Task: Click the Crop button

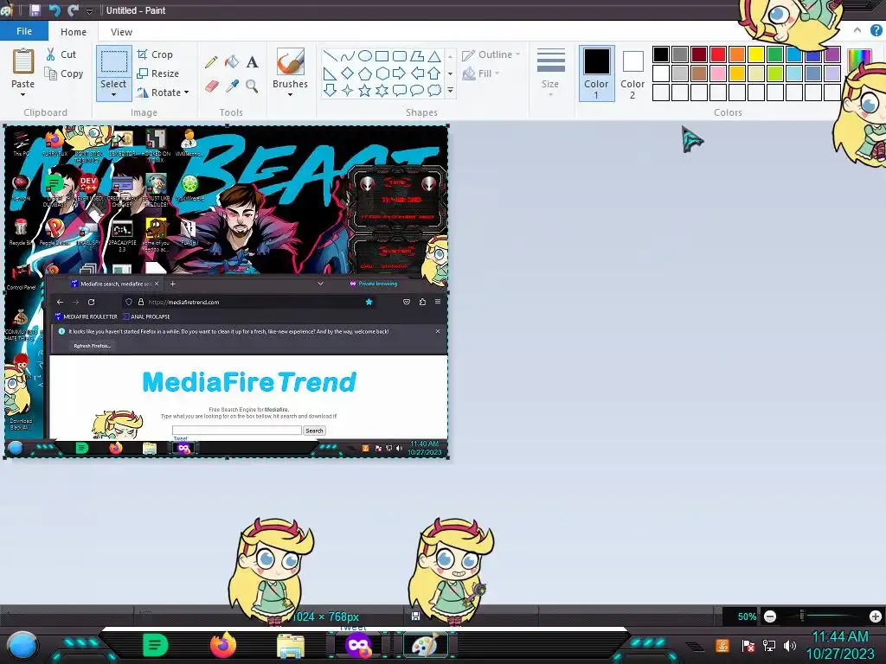Action: point(155,54)
